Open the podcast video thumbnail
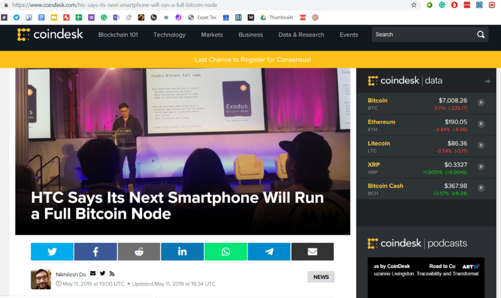The height and width of the screenshot is (298, 501). click(x=426, y=277)
